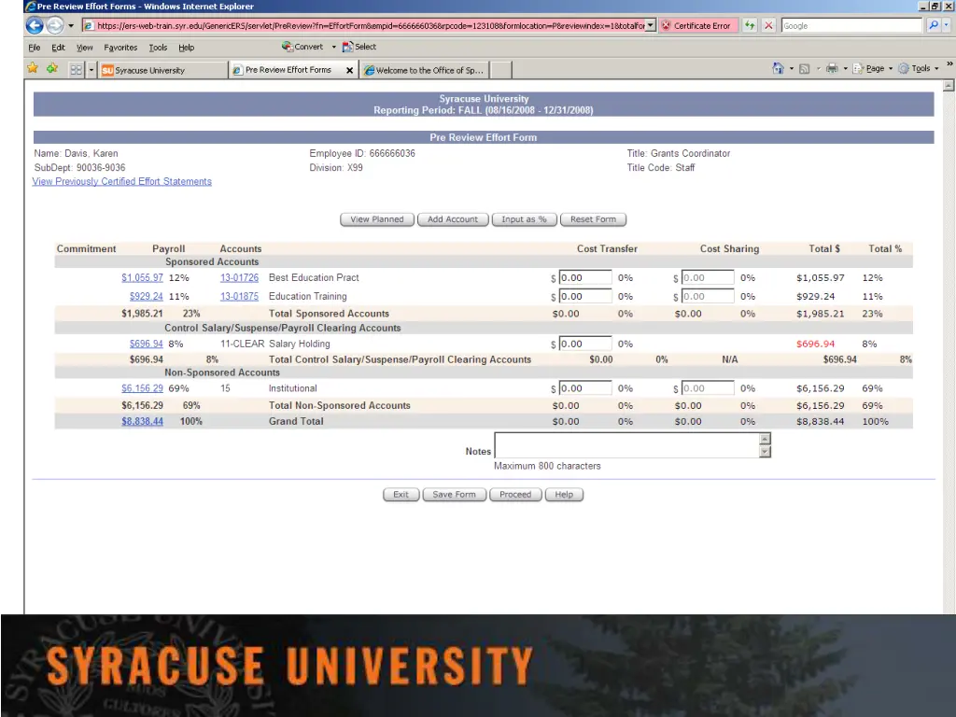Open the recent pages dropdown arrow
Screen dimensions: 956x717
point(71,25)
